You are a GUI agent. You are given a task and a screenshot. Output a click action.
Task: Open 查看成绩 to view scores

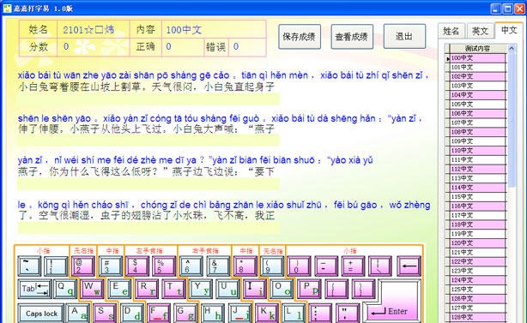coord(352,37)
